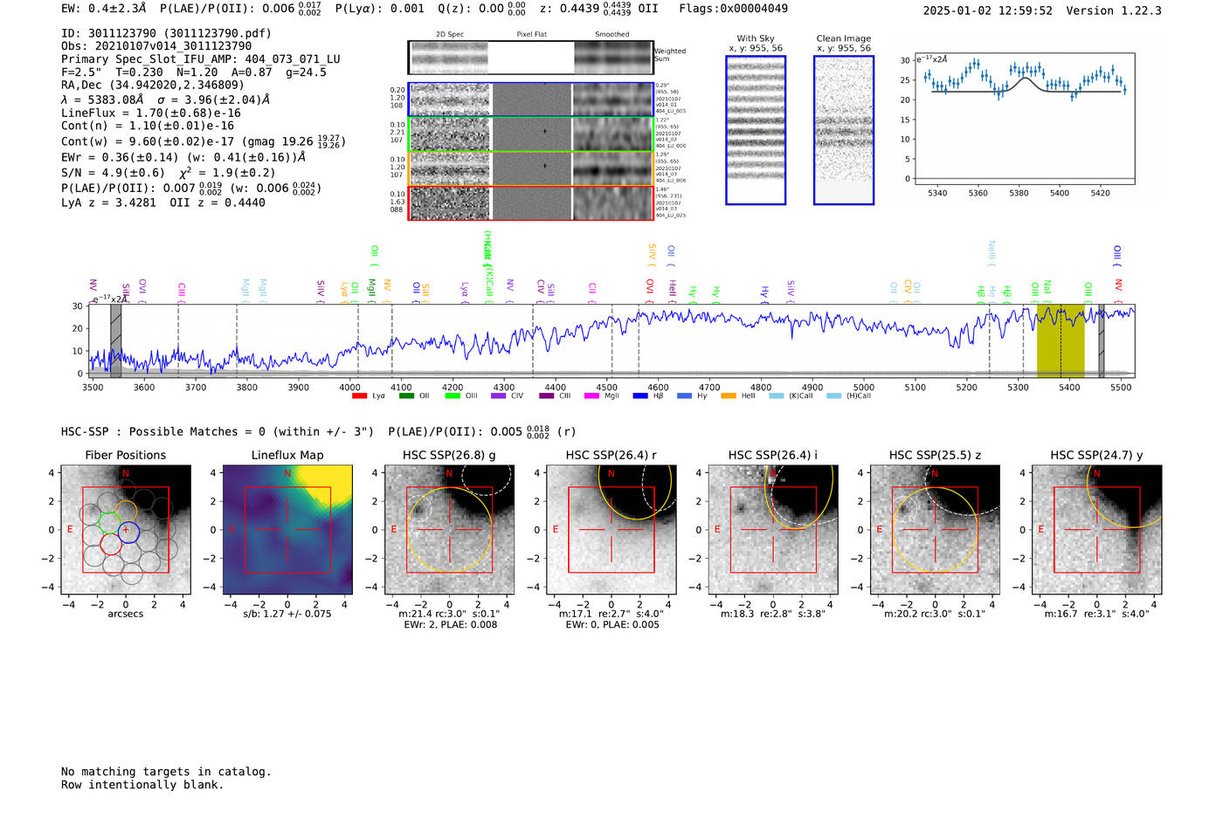Open the HSC SSP(26.4) r image
Image resolution: width=1223 pixels, height=832 pixels.
[x=611, y=530]
